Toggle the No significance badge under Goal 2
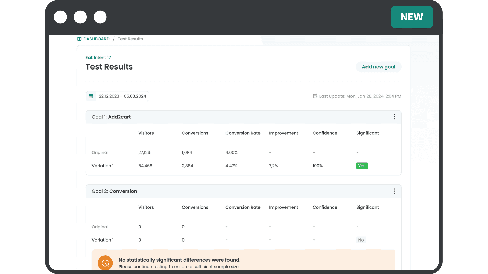Image resolution: width=488 pixels, height=274 pixels. [x=361, y=240]
